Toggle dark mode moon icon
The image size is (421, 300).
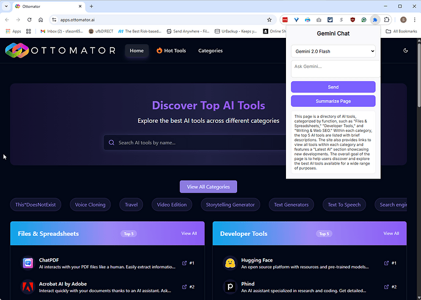(406, 51)
